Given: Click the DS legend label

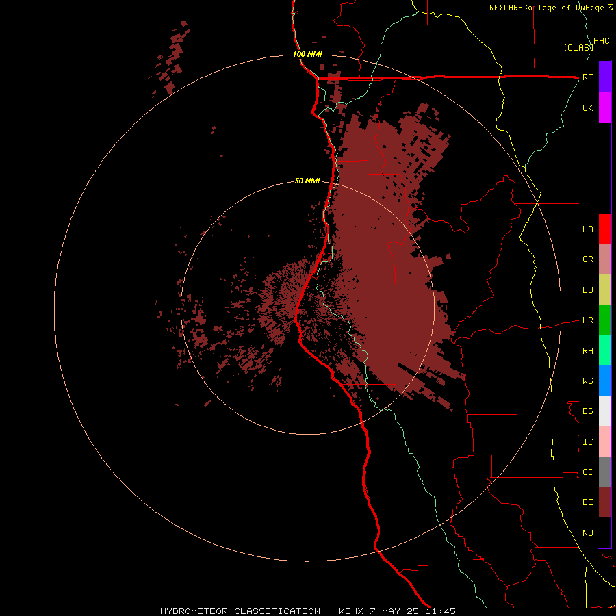Looking at the screenshot, I should [587, 411].
